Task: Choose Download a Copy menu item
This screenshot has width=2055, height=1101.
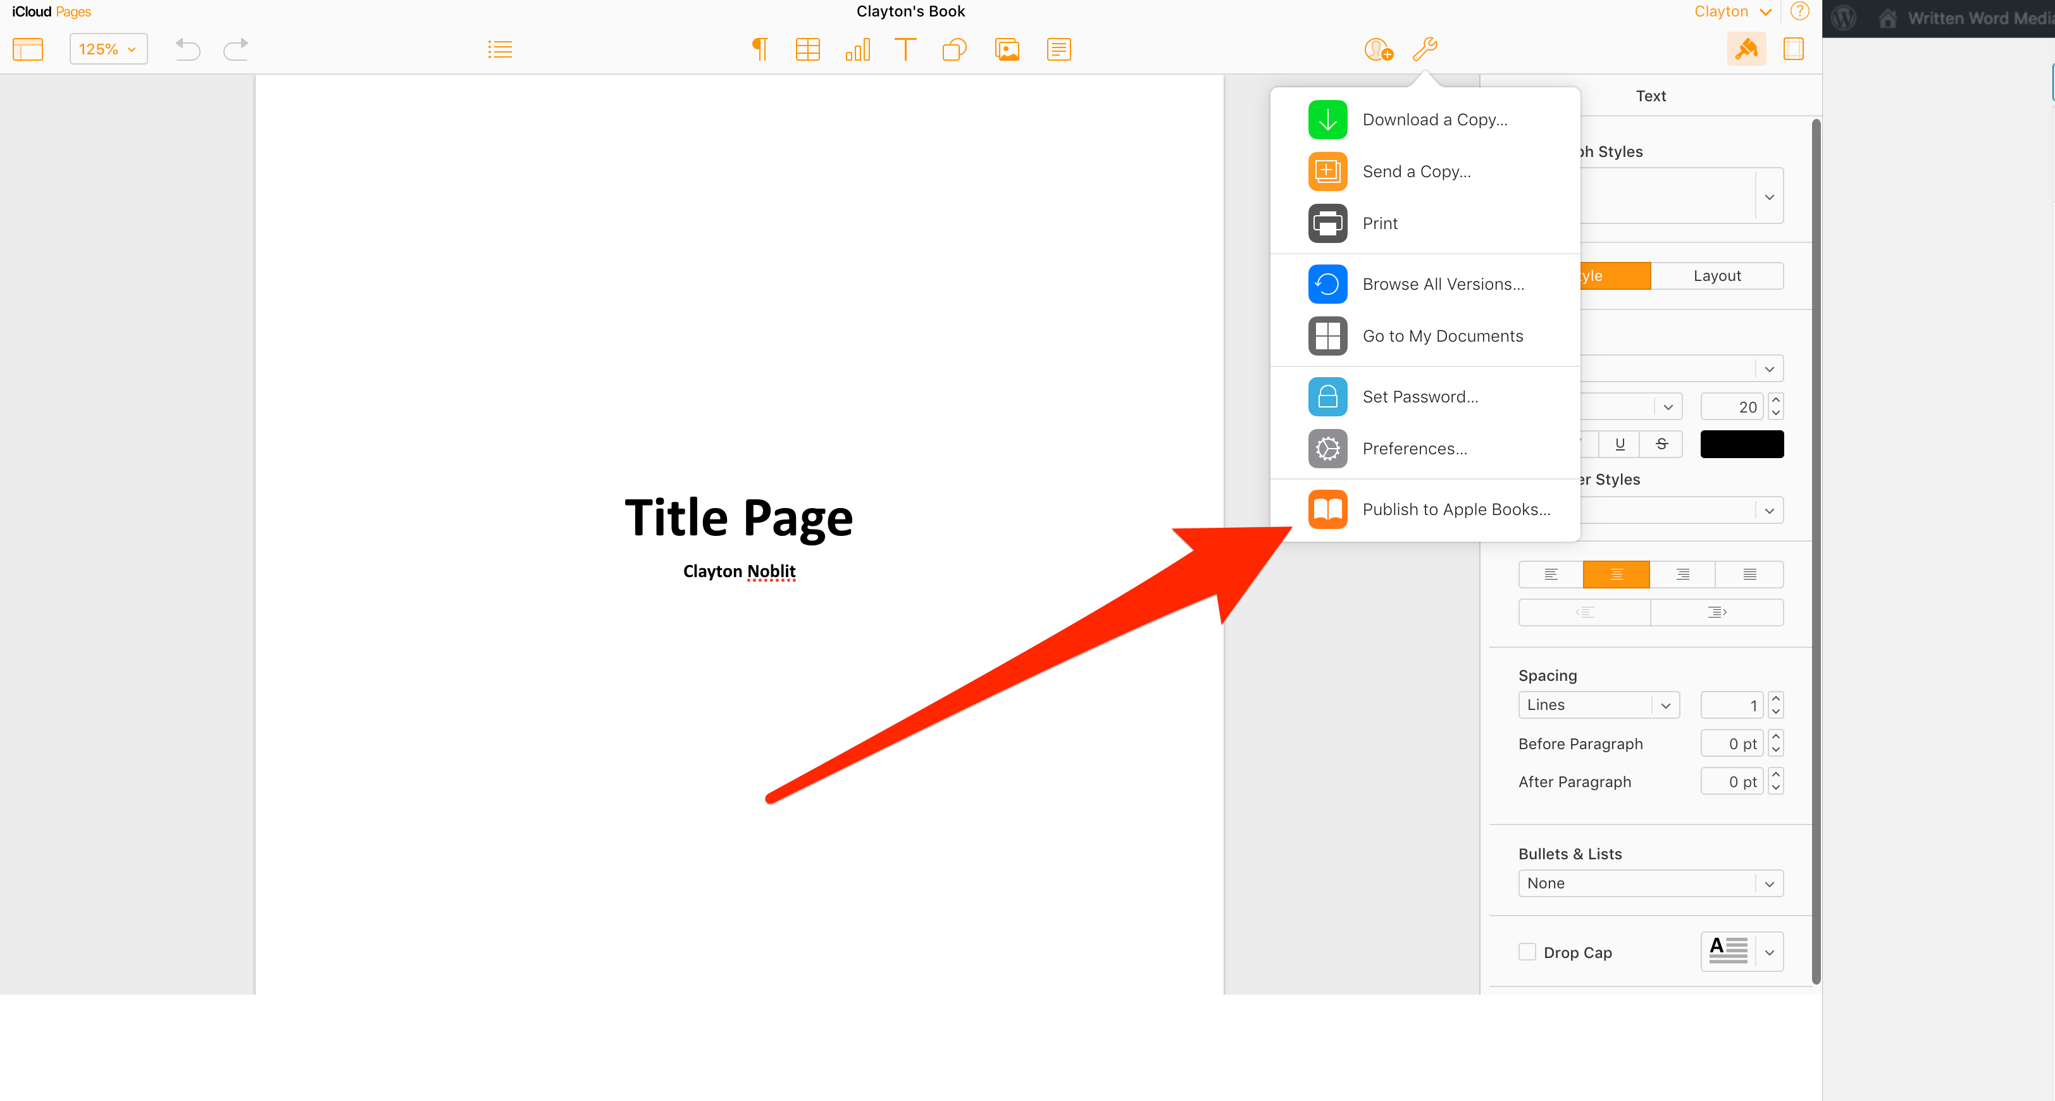Action: pyautogui.click(x=1425, y=120)
